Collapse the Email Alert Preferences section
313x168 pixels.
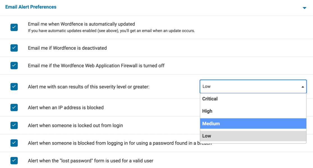(x=304, y=8)
